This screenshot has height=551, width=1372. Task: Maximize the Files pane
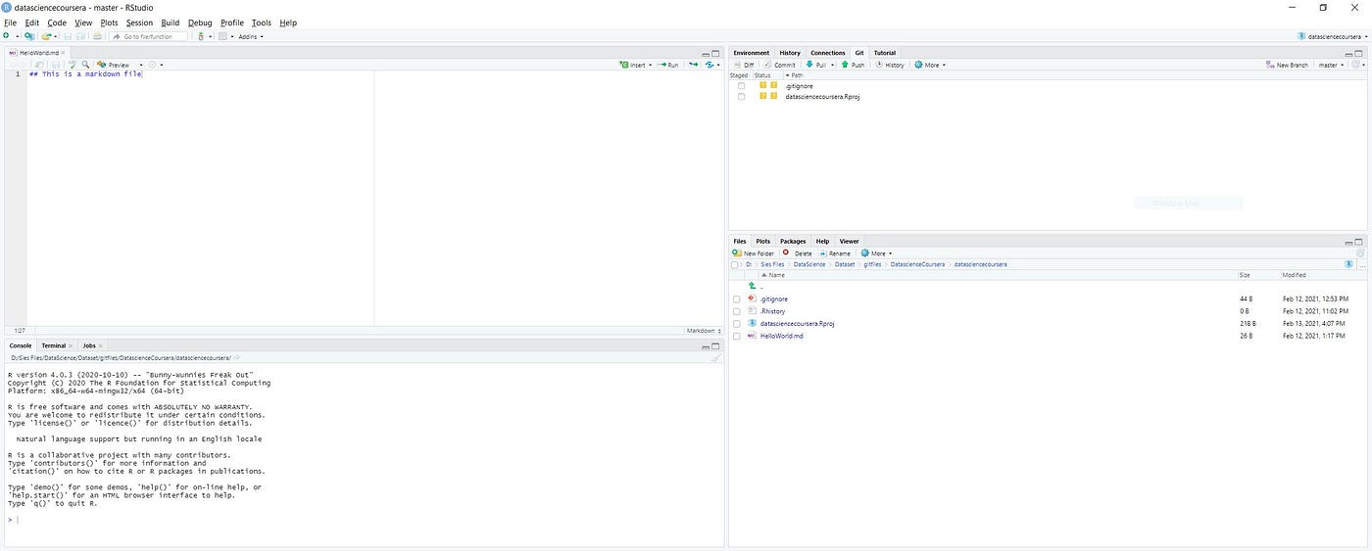tap(1360, 241)
